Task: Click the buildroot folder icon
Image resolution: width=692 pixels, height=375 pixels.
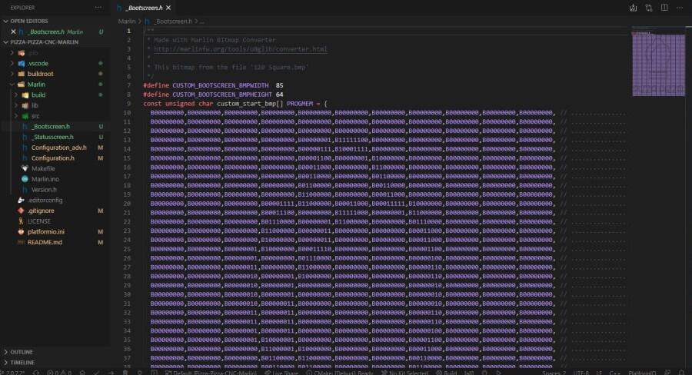Action: 22,74
